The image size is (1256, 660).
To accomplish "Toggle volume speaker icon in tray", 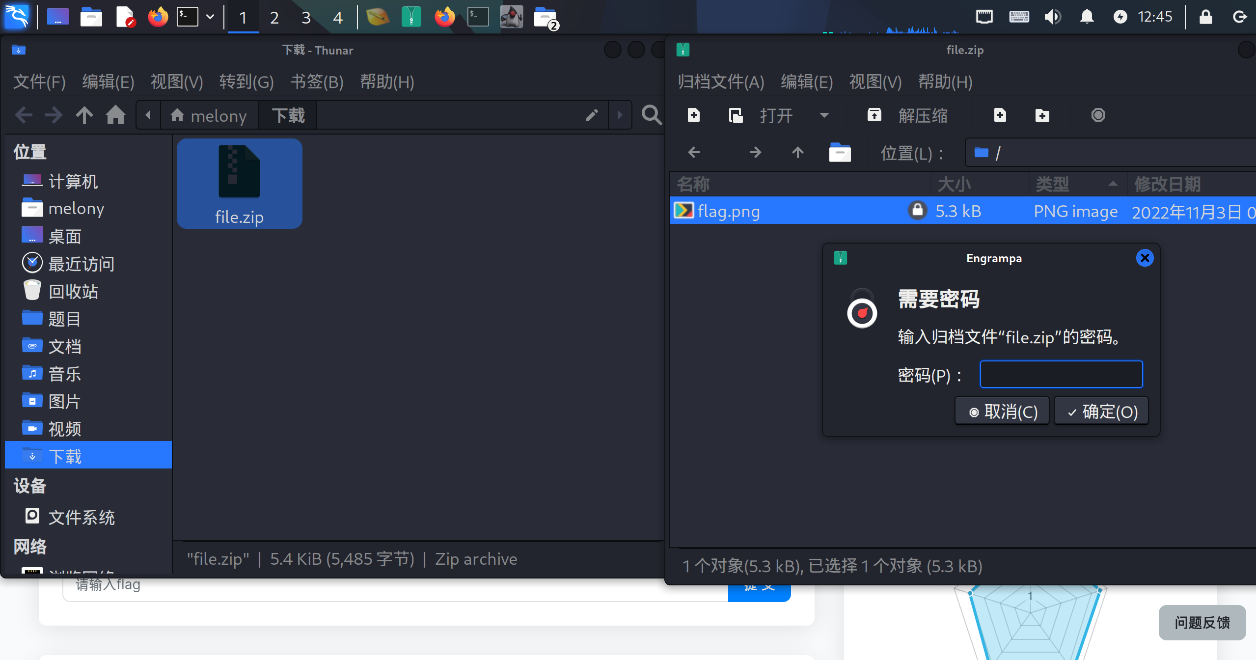I will 1052,17.
